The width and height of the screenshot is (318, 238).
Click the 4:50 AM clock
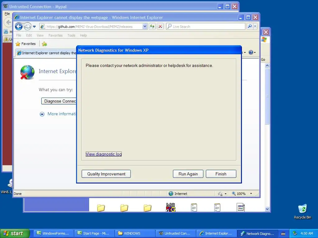(x=307, y=233)
